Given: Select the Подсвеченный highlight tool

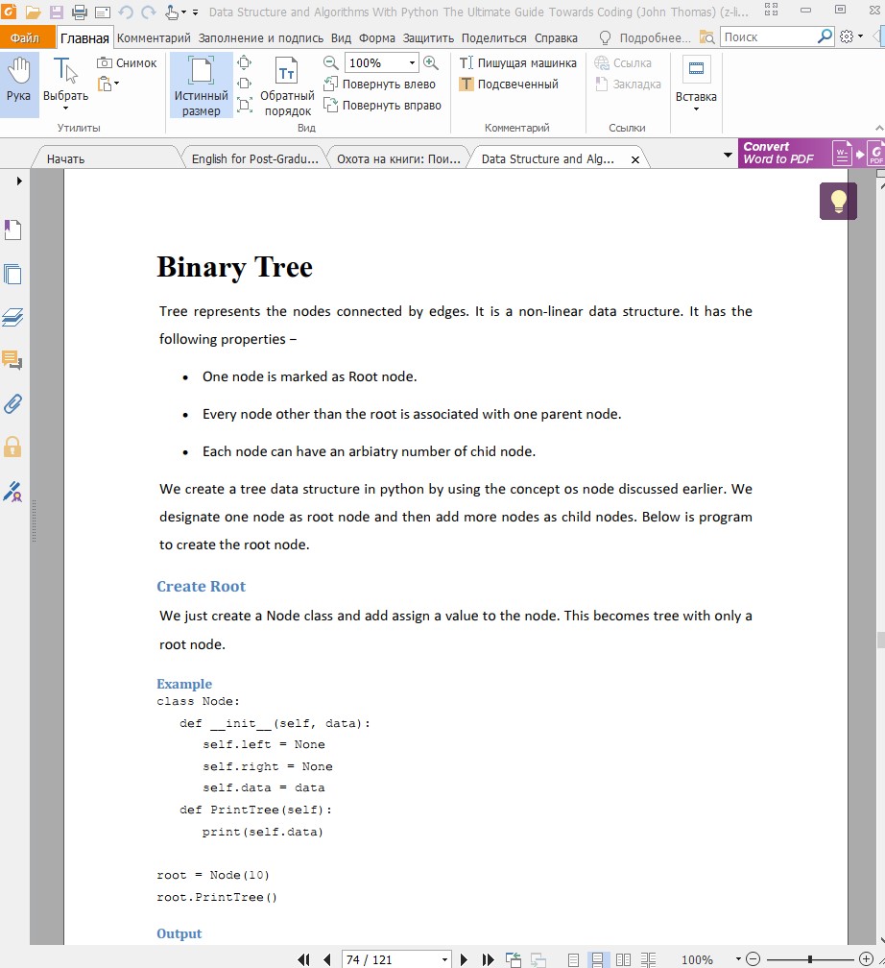Looking at the screenshot, I should click(509, 84).
